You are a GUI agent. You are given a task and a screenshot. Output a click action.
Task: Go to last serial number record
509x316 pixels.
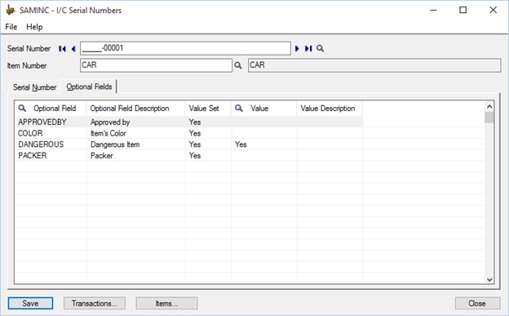(x=308, y=49)
